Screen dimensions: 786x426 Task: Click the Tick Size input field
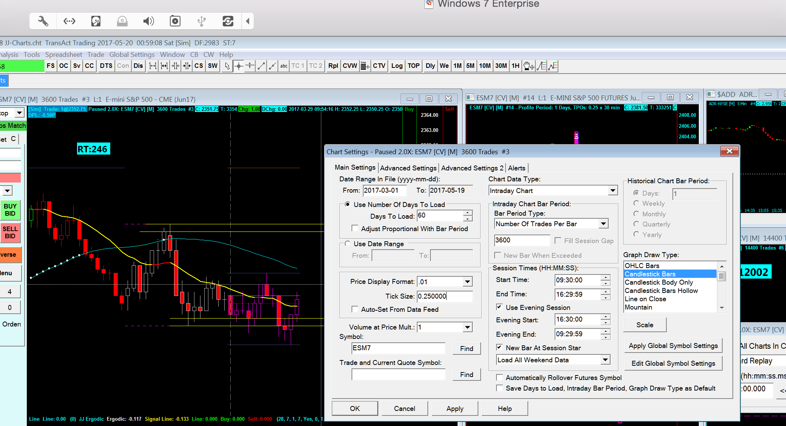444,296
